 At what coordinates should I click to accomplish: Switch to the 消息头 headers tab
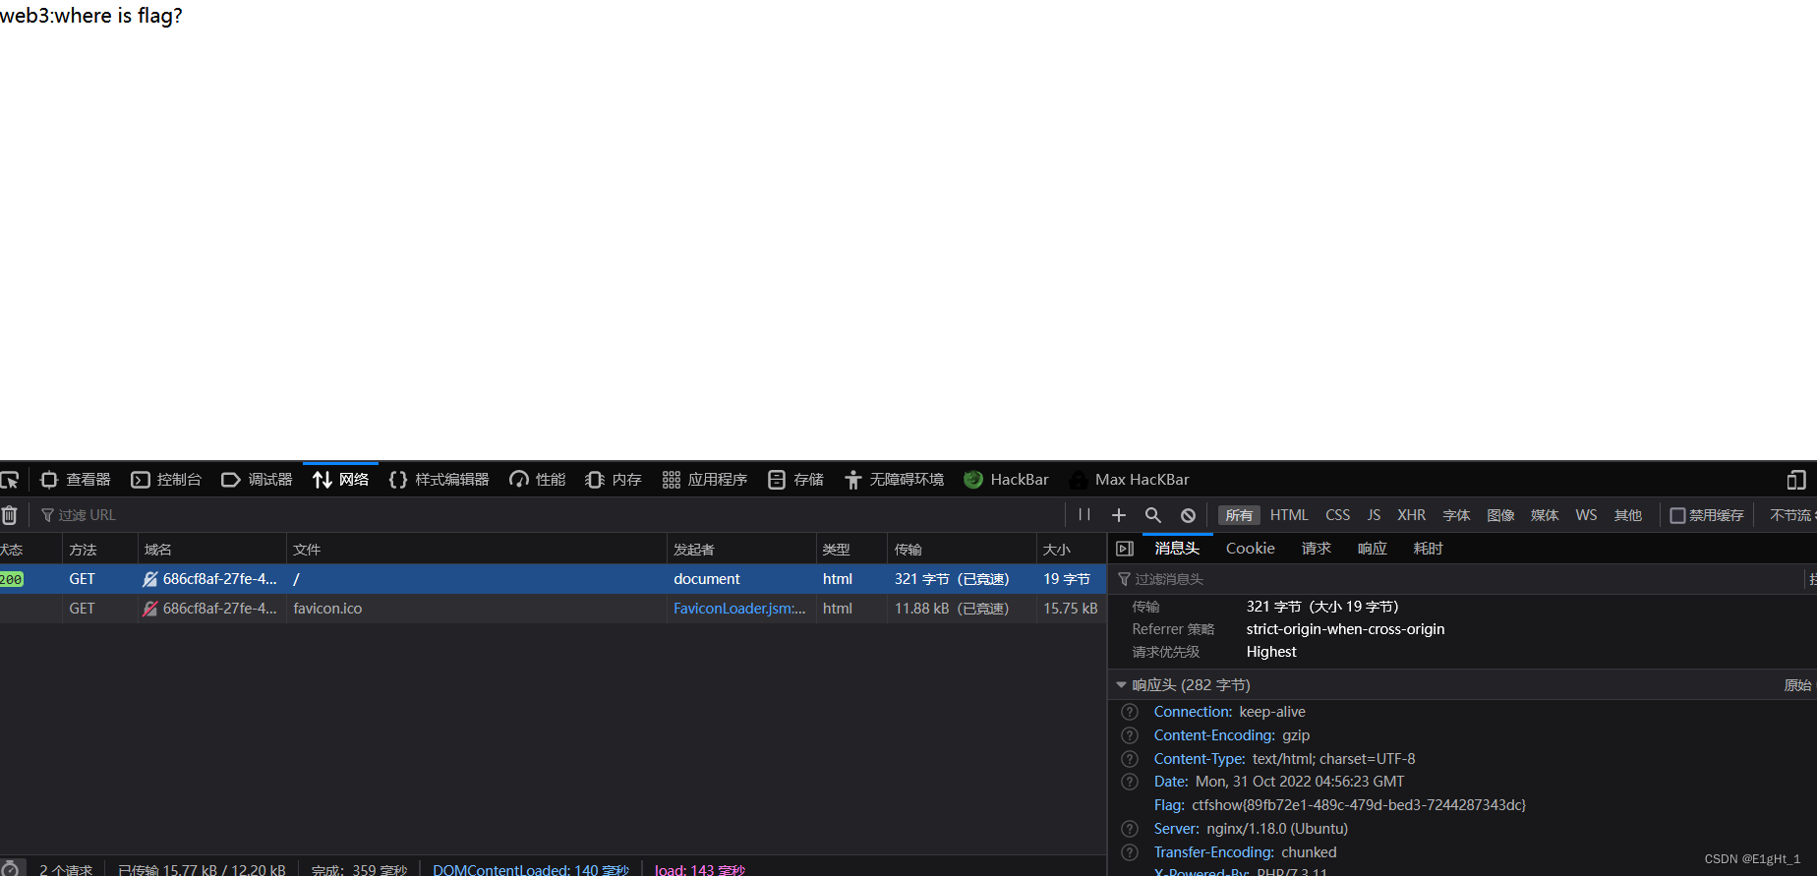pos(1177,549)
